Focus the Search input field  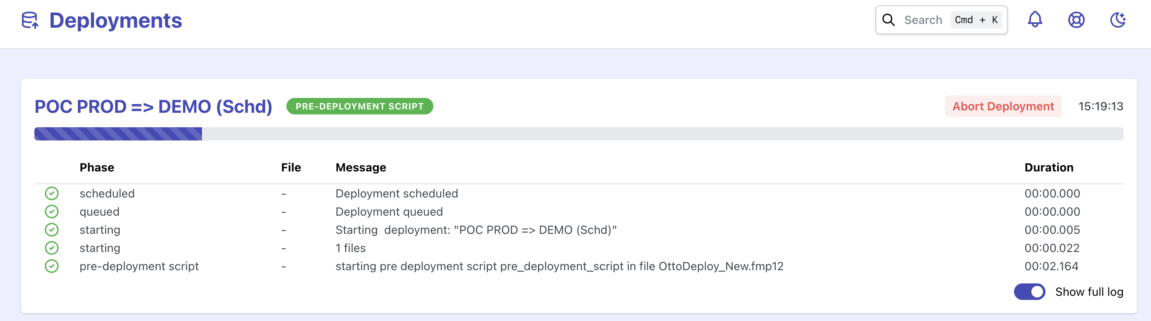pyautogui.click(x=923, y=20)
